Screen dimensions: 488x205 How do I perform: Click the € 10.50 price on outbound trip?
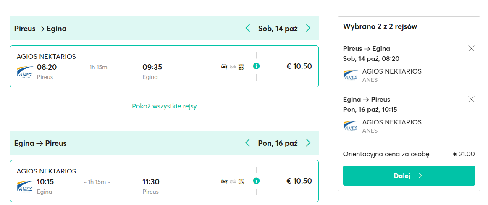coord(299,66)
